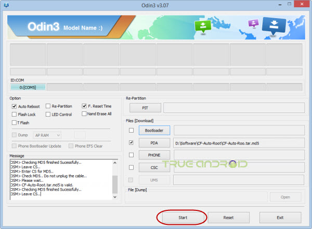Click the Start button

(x=183, y=218)
